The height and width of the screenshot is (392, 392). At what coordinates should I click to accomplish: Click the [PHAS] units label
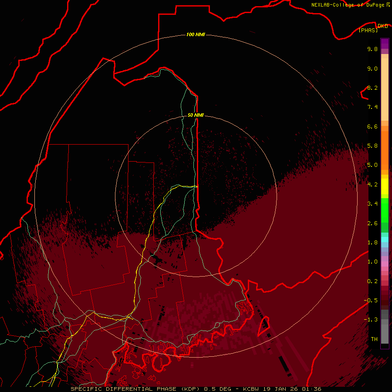(x=368, y=30)
